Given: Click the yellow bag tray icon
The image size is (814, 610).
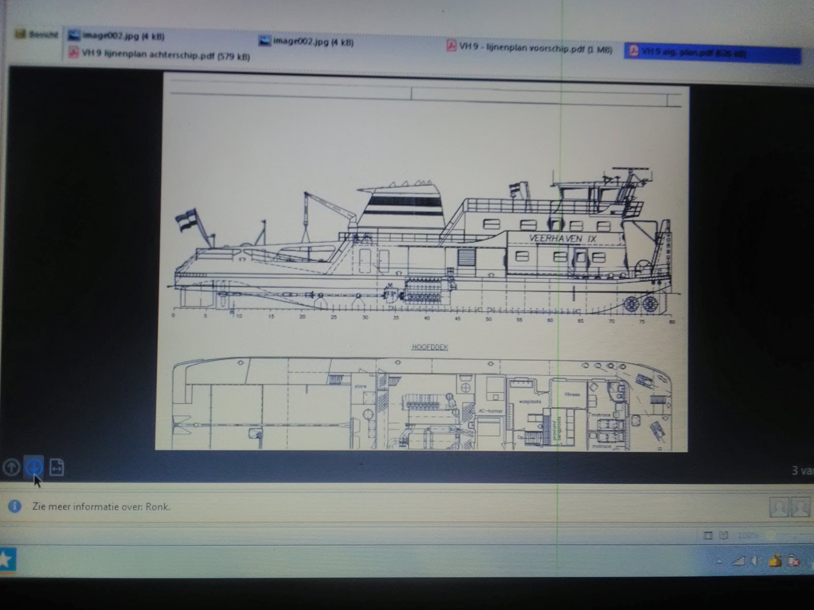Looking at the screenshot, I should click(775, 561).
